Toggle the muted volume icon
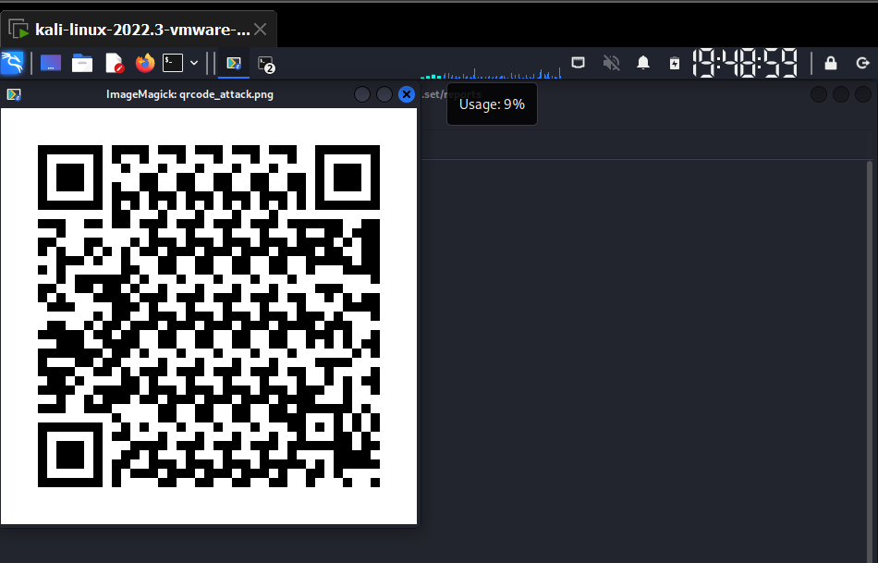878x563 pixels. pos(611,63)
